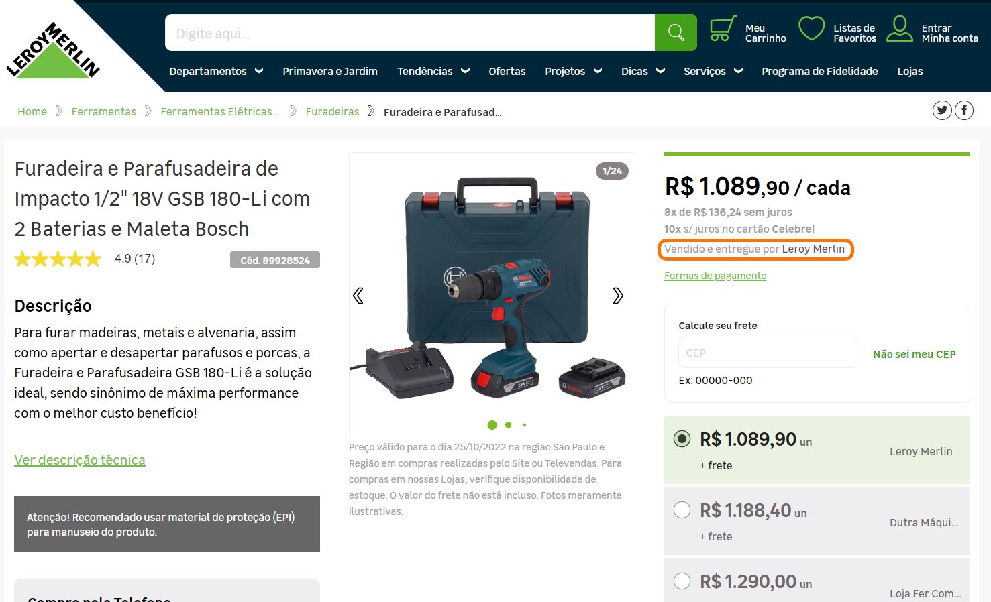The image size is (991, 602).
Task: Focus the CEP shipping input field
Action: pyautogui.click(x=769, y=353)
